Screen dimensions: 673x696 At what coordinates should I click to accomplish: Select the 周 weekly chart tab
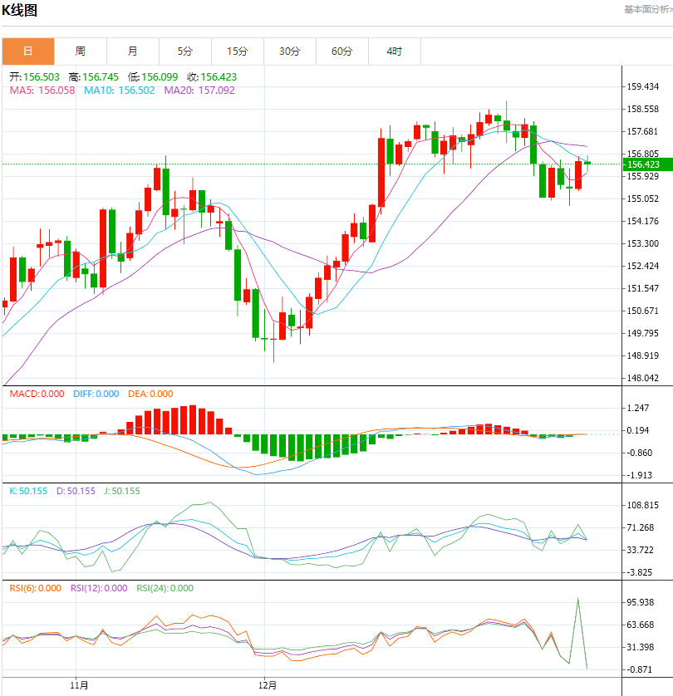coord(81,51)
